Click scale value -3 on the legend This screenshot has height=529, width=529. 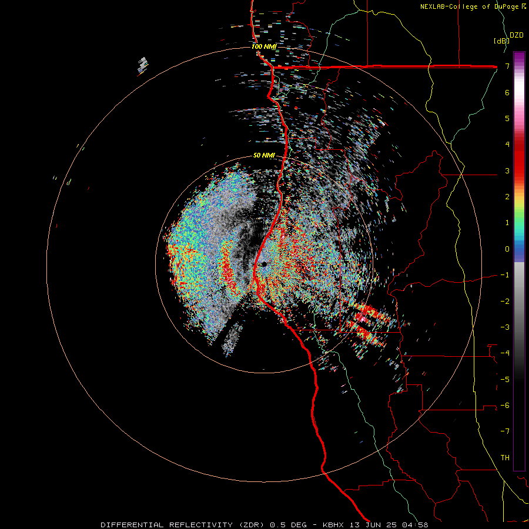click(x=505, y=327)
